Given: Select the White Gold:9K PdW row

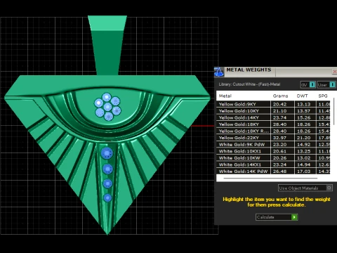Looking at the screenshot, I should pos(273,145).
